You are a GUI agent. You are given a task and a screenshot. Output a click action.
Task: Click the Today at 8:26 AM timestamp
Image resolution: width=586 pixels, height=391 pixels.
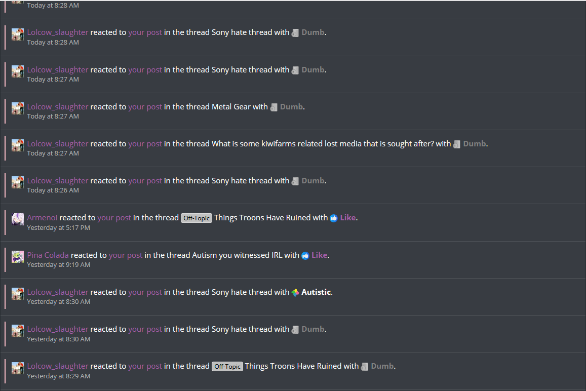point(53,190)
